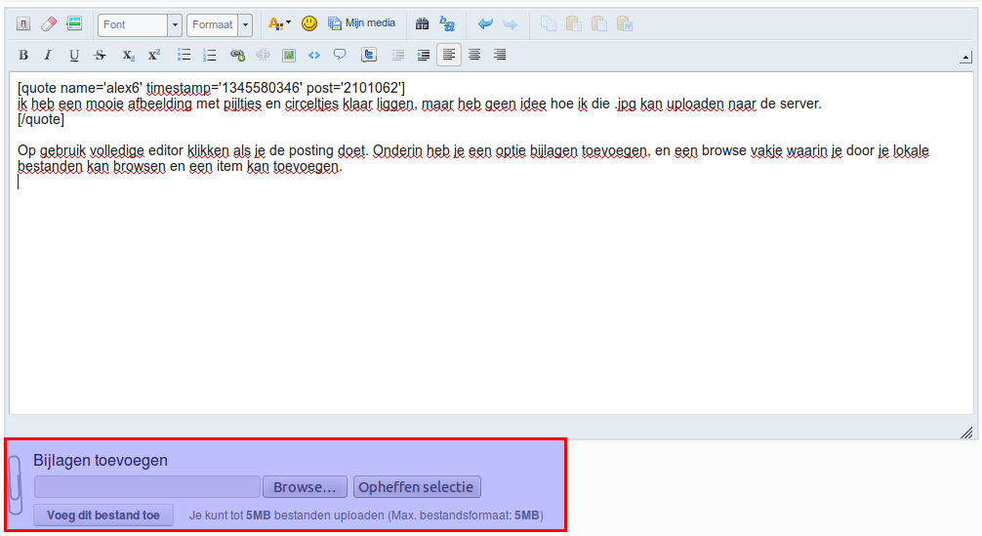Toggle bold formatting

click(23, 55)
